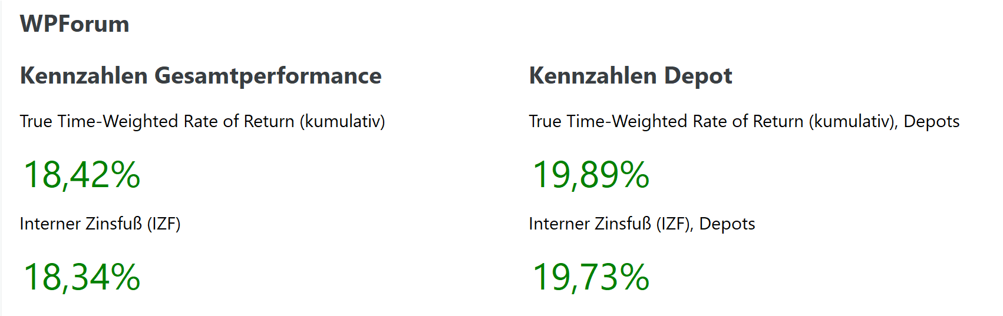The image size is (1003, 316).
Task: Click the 19,89% depot return value
Action: point(590,175)
